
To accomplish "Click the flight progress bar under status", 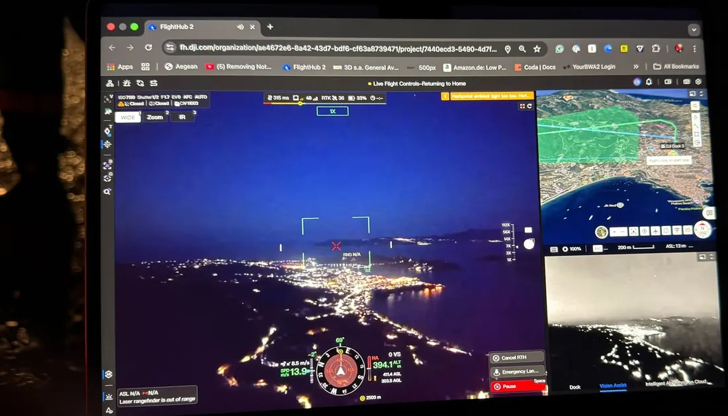I will pos(324,103).
